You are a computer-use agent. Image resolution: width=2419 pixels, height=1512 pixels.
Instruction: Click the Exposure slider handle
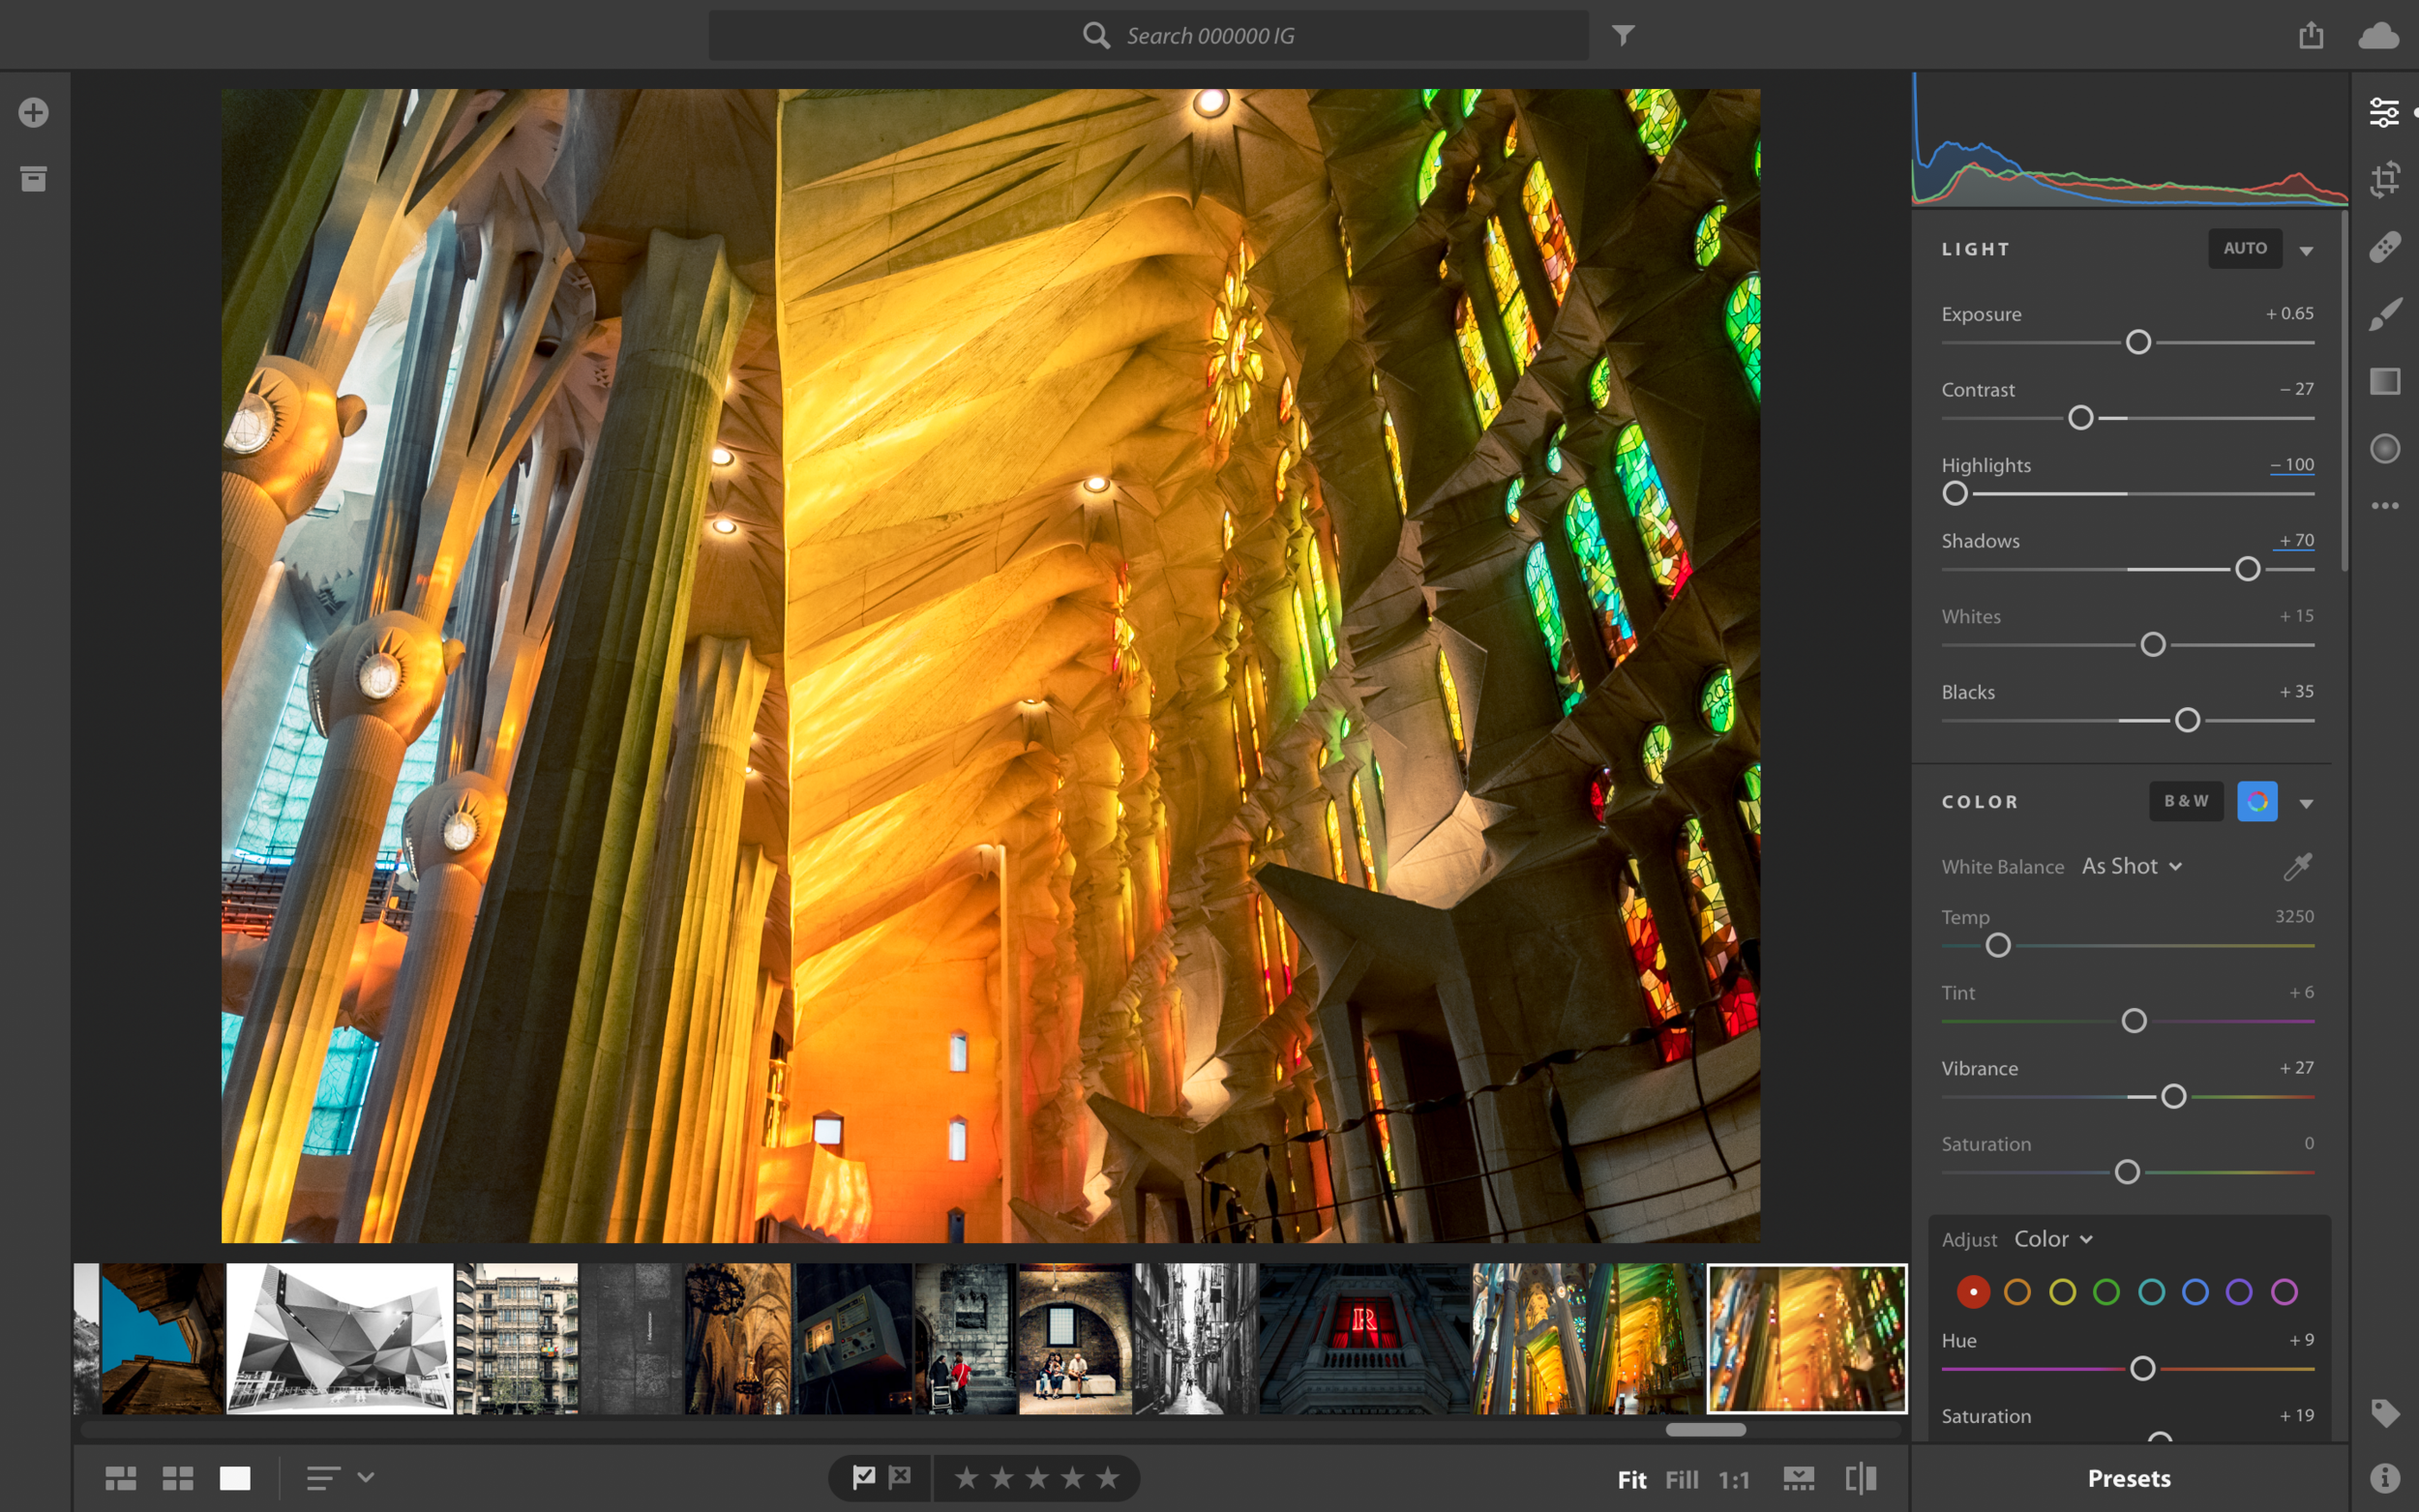point(2138,342)
